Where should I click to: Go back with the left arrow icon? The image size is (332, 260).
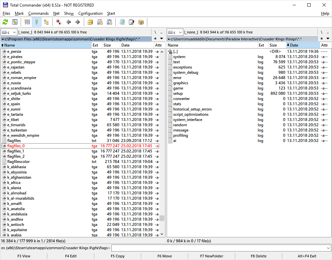68,22
